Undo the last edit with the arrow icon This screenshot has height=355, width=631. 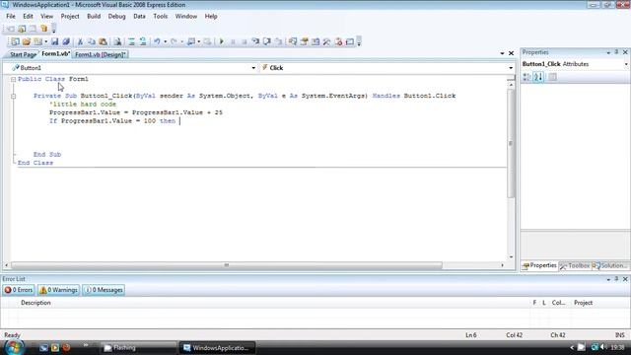pyautogui.click(x=157, y=41)
